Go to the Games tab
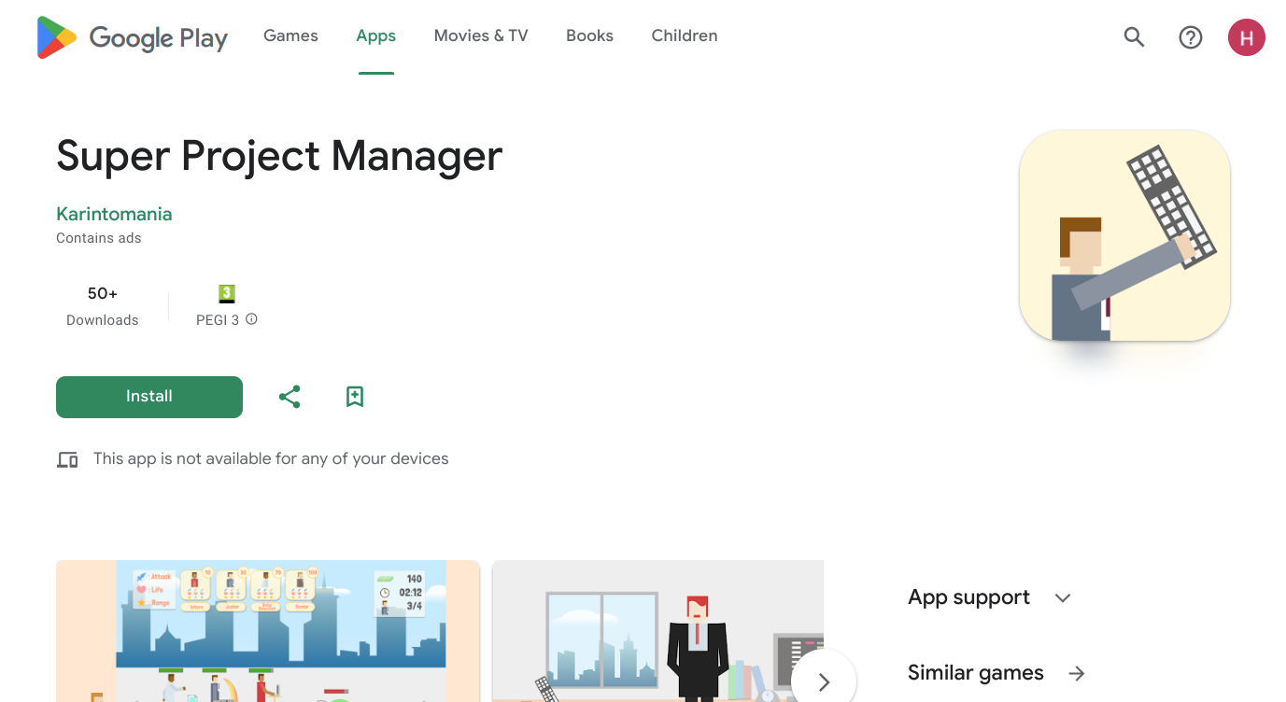The height and width of the screenshot is (702, 1286). coord(290,35)
